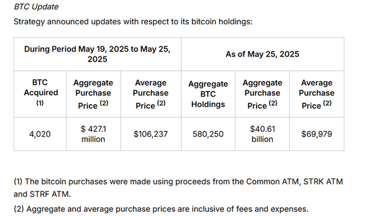This screenshot has height=216, width=386.
Task: Select the Aggregate BTC Holdings header
Action: pyautogui.click(x=208, y=94)
